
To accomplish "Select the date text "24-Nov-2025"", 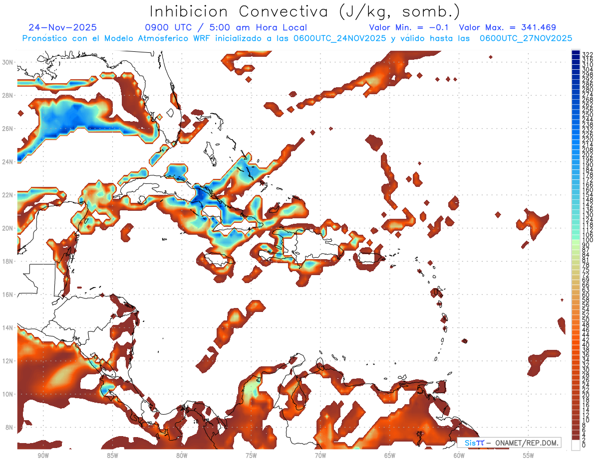I will pos(63,28).
